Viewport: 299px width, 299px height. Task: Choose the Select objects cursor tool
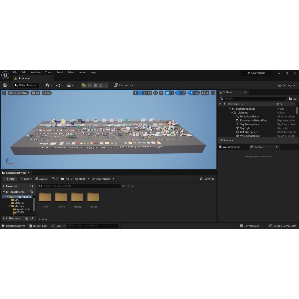coord(135,93)
